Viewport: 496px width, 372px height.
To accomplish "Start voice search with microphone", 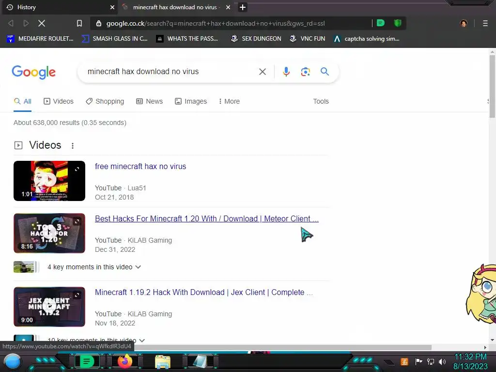I will tap(286, 72).
